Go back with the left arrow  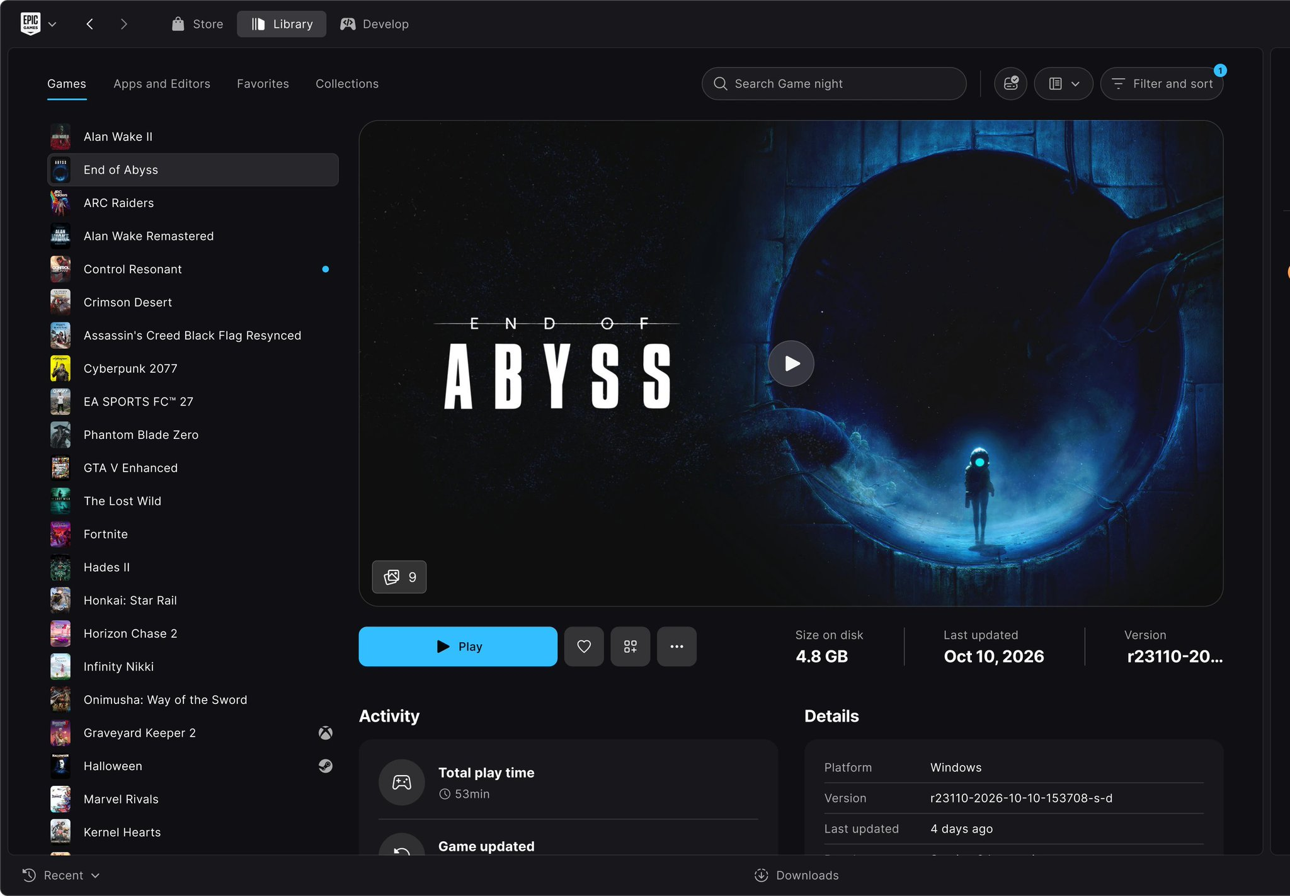tap(90, 24)
